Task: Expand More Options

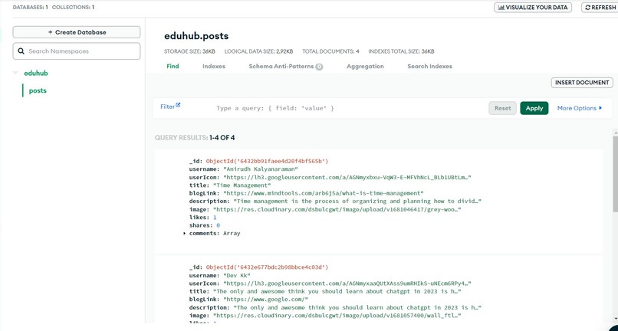Action: (580, 108)
